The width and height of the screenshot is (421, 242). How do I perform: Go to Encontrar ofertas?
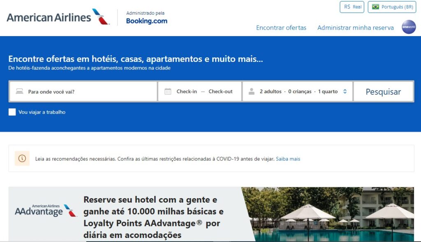click(x=281, y=27)
